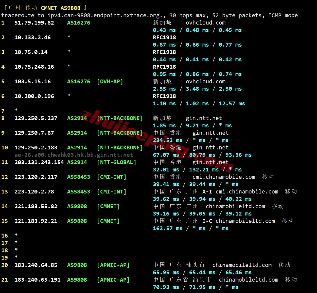Select IP address 10.75.248.16
The image size is (317, 293).
34,67
